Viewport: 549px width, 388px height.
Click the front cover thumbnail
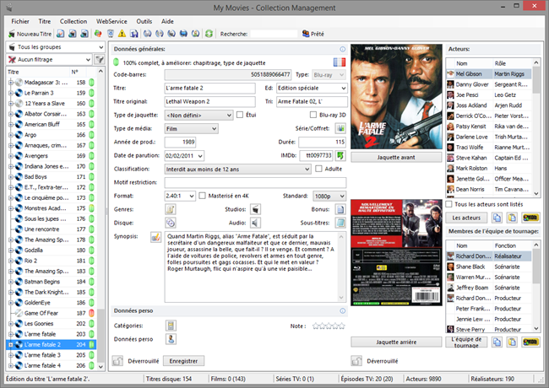(x=396, y=97)
